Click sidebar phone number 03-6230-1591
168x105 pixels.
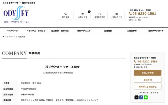point(148,61)
